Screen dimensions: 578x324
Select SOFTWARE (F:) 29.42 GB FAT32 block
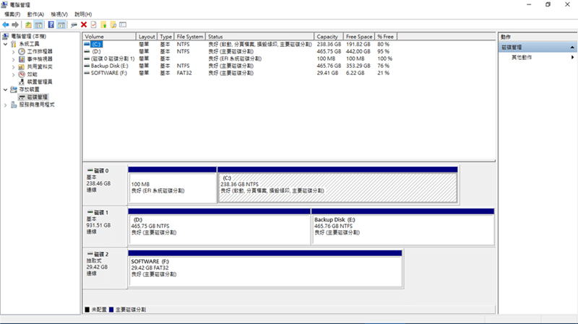click(265, 268)
